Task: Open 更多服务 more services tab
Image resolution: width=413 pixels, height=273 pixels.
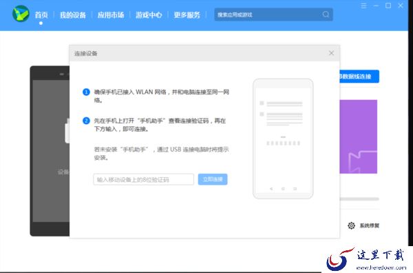Action: coord(187,15)
